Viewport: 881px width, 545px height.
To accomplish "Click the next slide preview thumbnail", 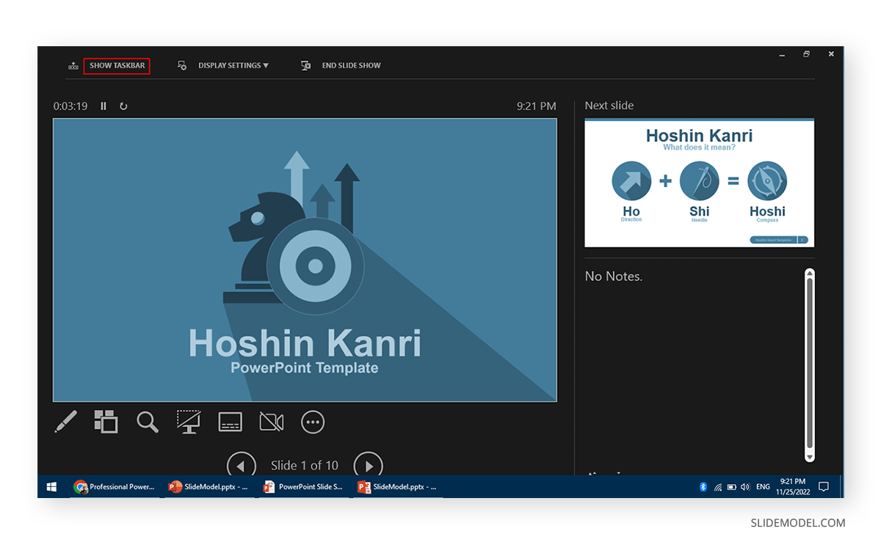I will click(699, 183).
